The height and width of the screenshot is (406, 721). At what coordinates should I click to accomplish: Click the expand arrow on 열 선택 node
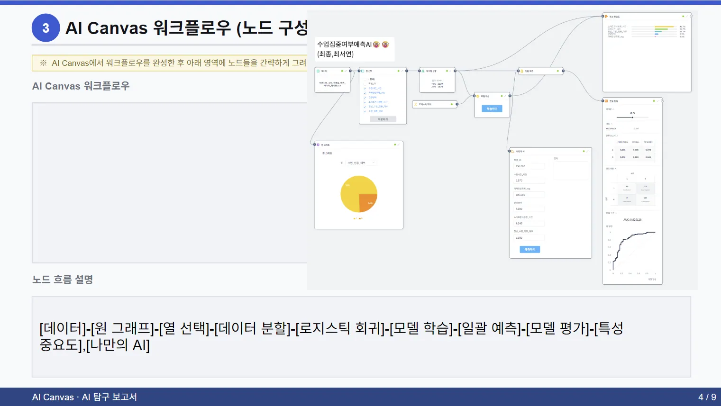[x=402, y=71]
